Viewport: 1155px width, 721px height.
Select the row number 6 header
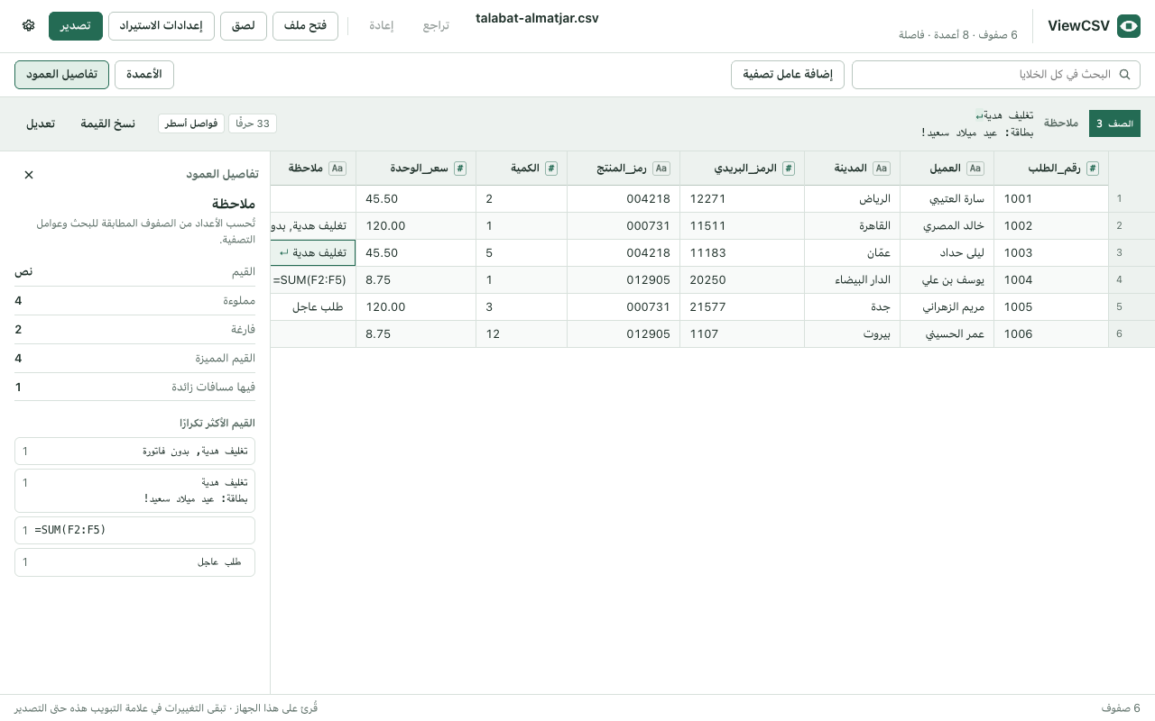coord(1132,334)
